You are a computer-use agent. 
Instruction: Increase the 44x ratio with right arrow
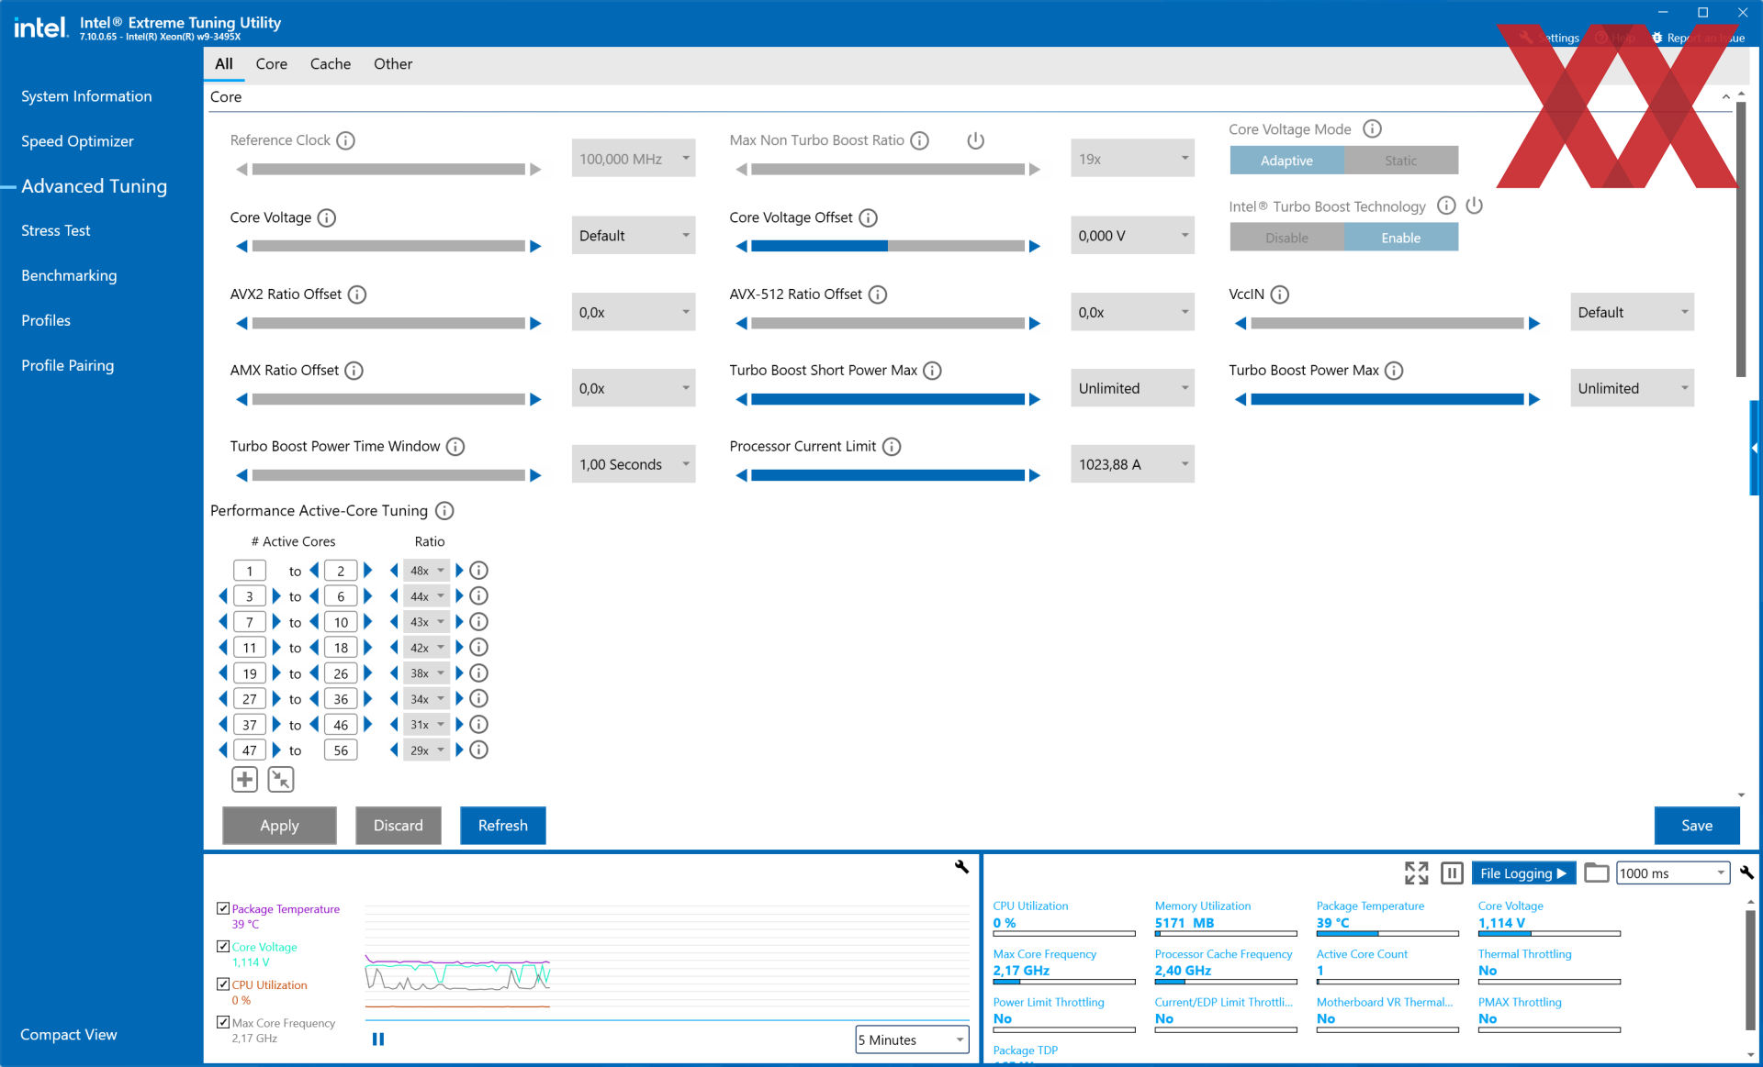click(x=460, y=596)
